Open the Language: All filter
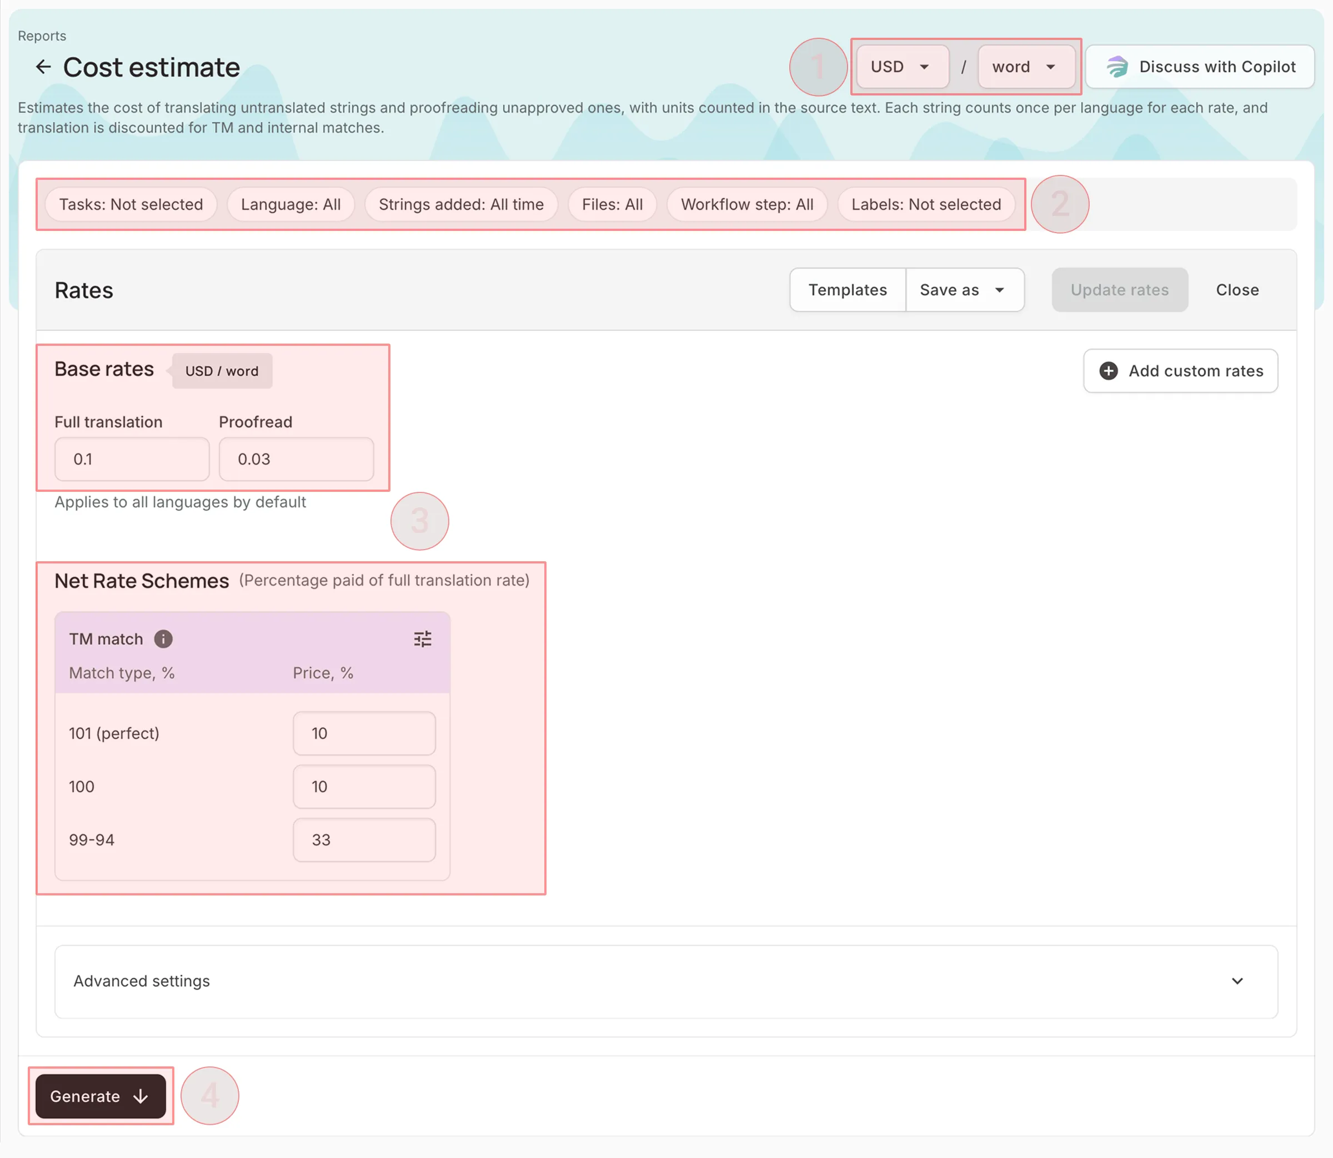 point(290,204)
